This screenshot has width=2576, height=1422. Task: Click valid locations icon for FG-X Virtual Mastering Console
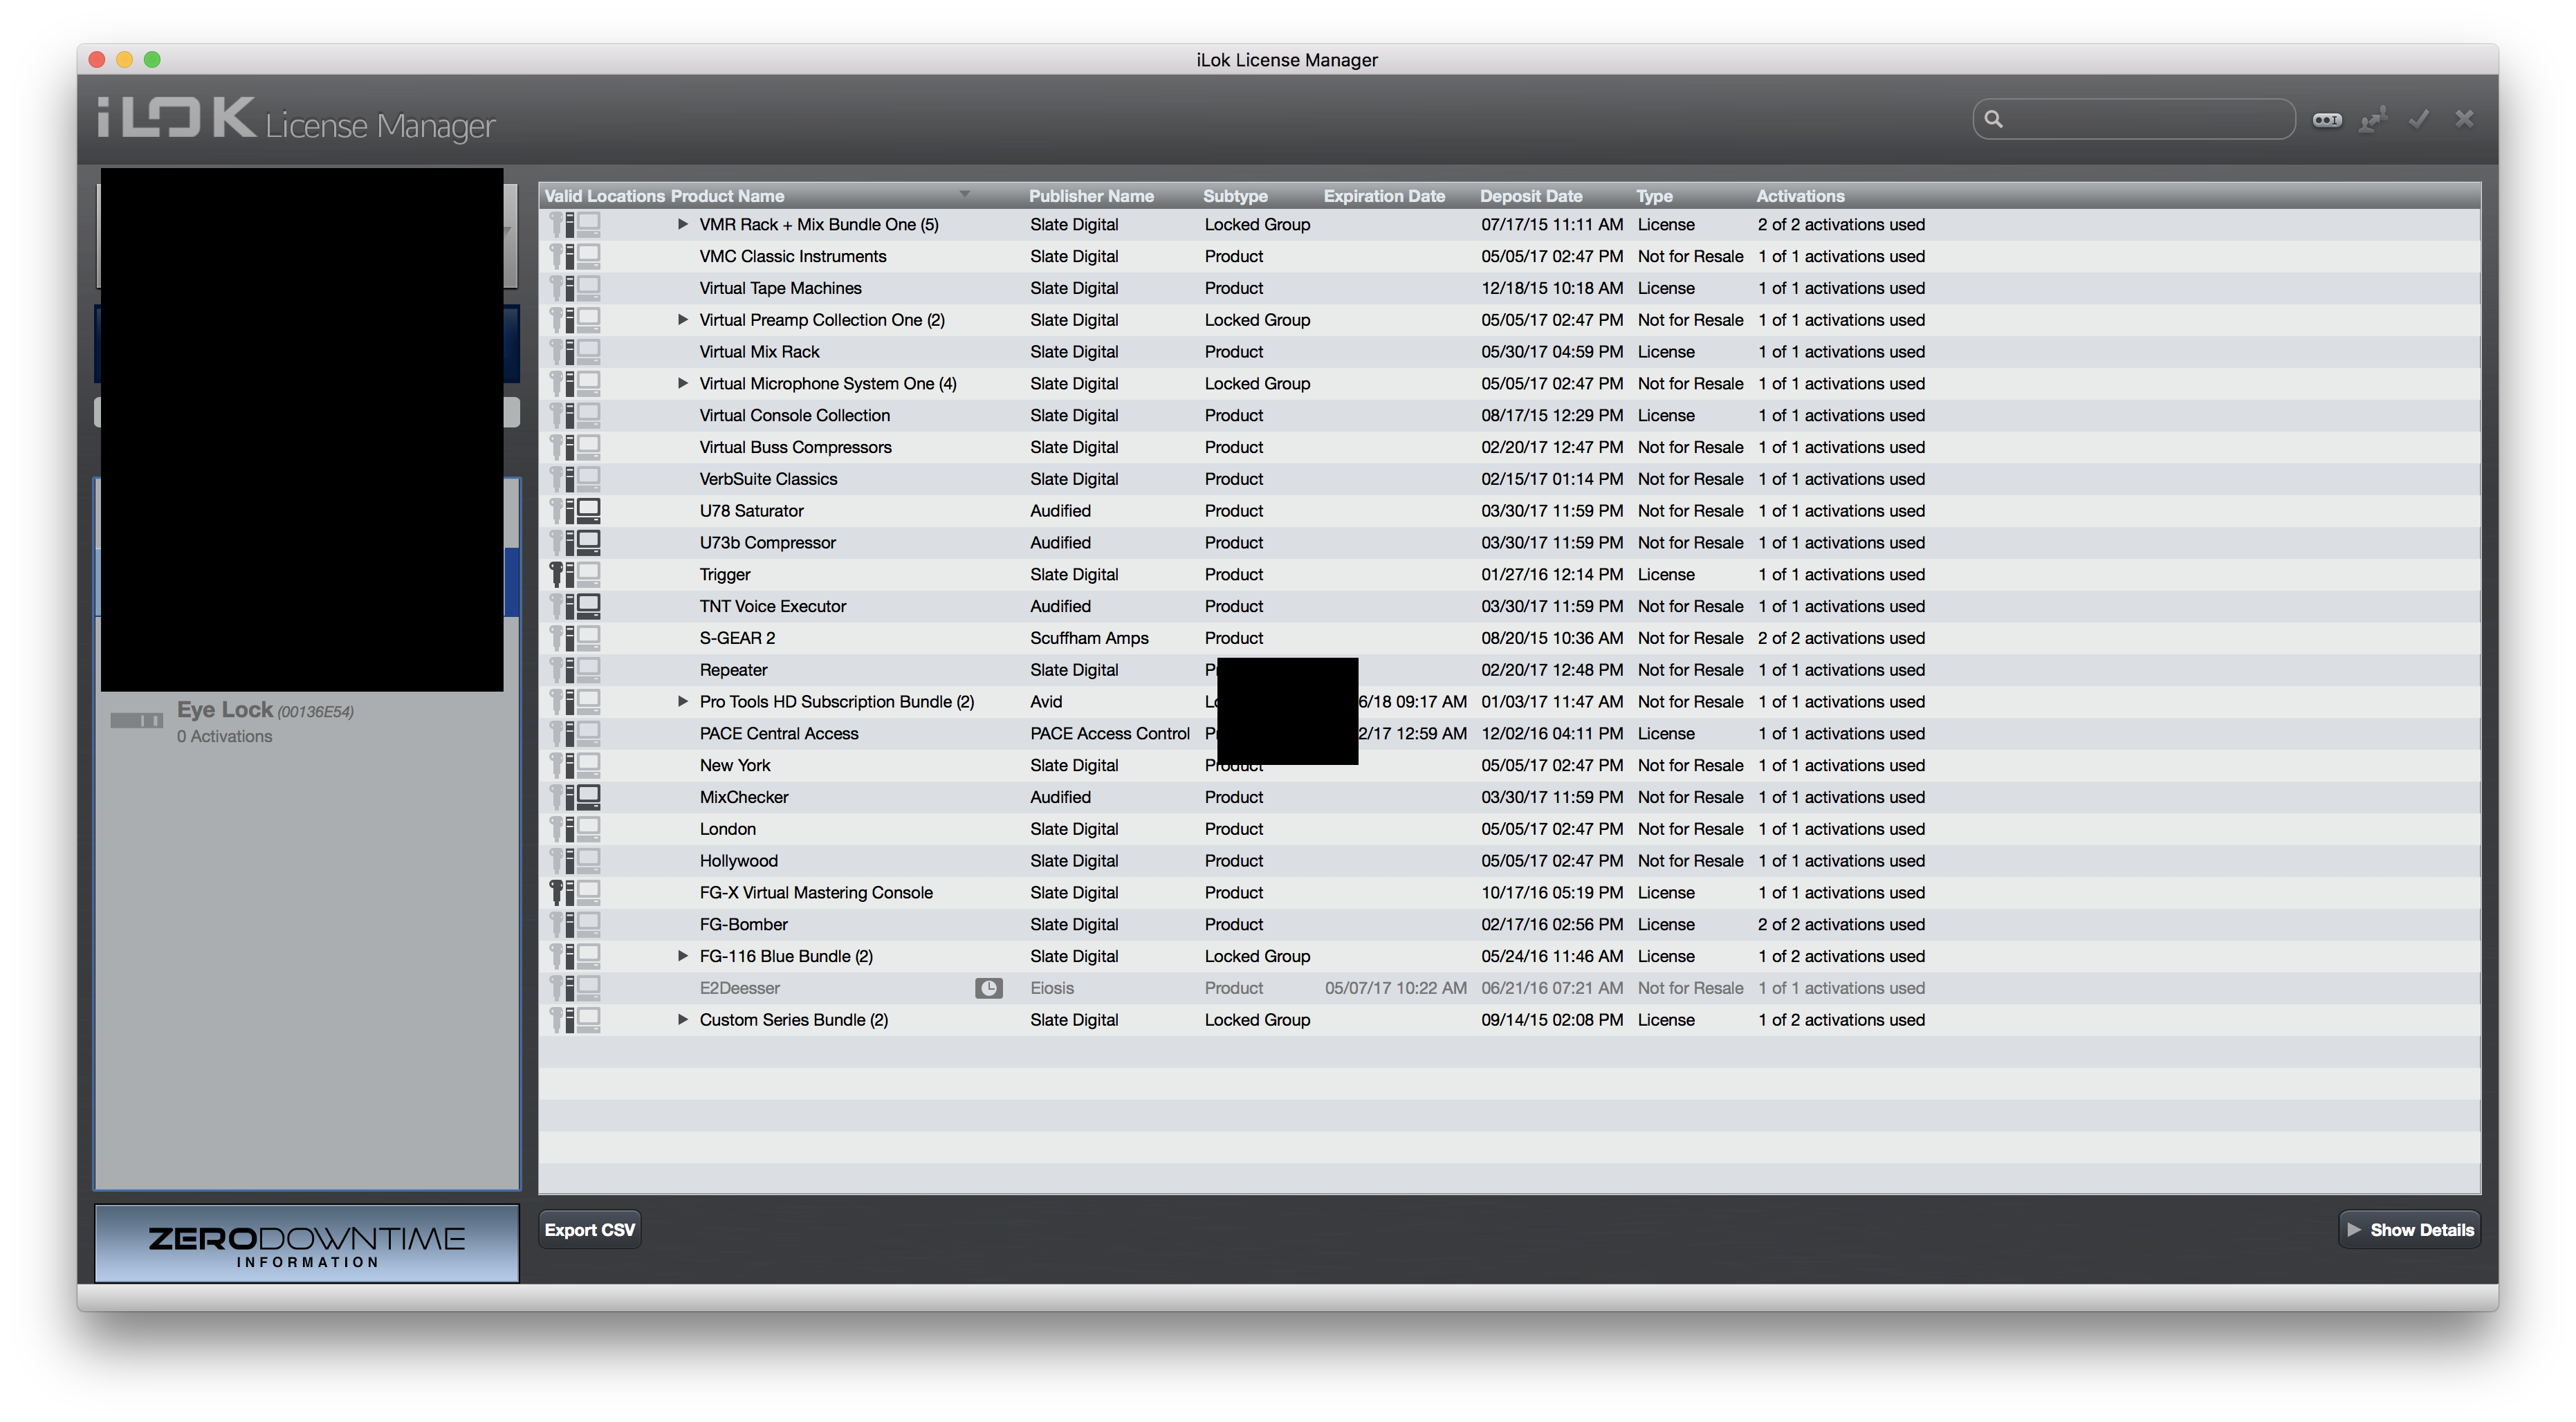[x=575, y=893]
